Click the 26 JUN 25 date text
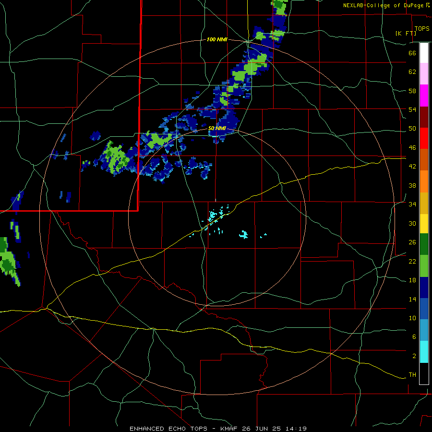 262,429
